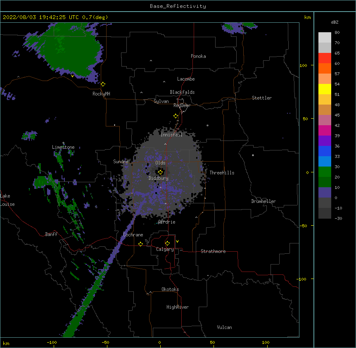Click the Sylvan label
Viewport: 356px width, 348px height.
pyautogui.click(x=161, y=101)
